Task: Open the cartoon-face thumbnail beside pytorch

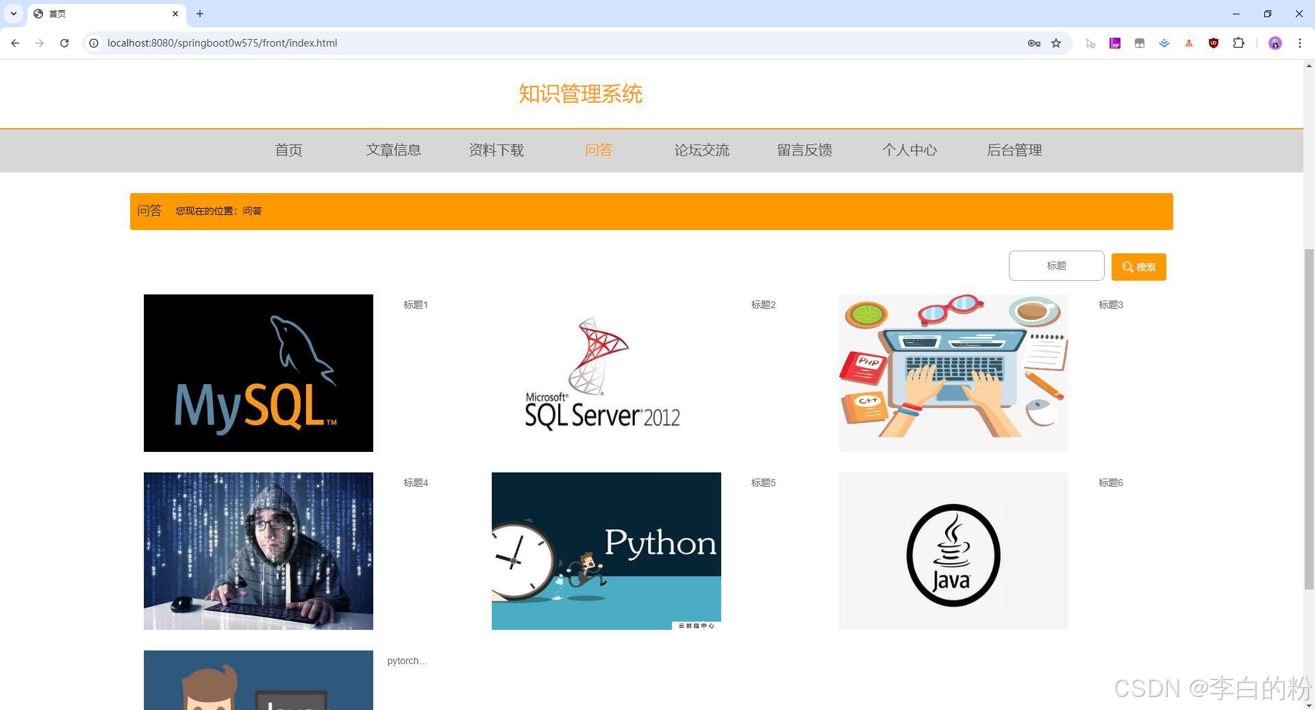Action: point(258,680)
